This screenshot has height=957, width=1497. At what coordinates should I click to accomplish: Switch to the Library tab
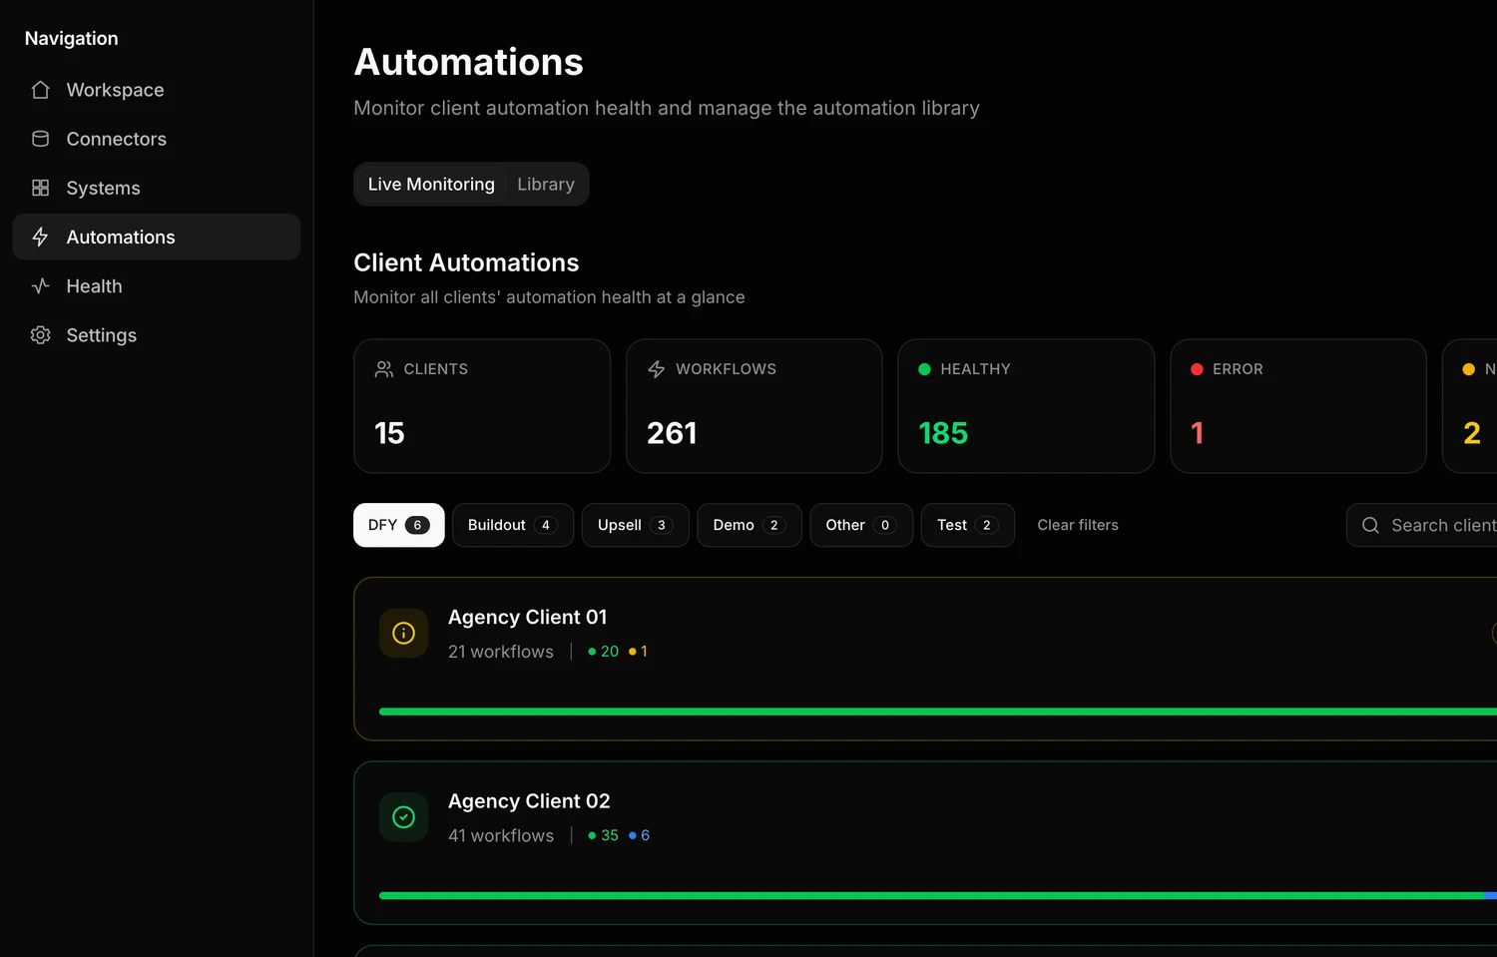(x=546, y=185)
